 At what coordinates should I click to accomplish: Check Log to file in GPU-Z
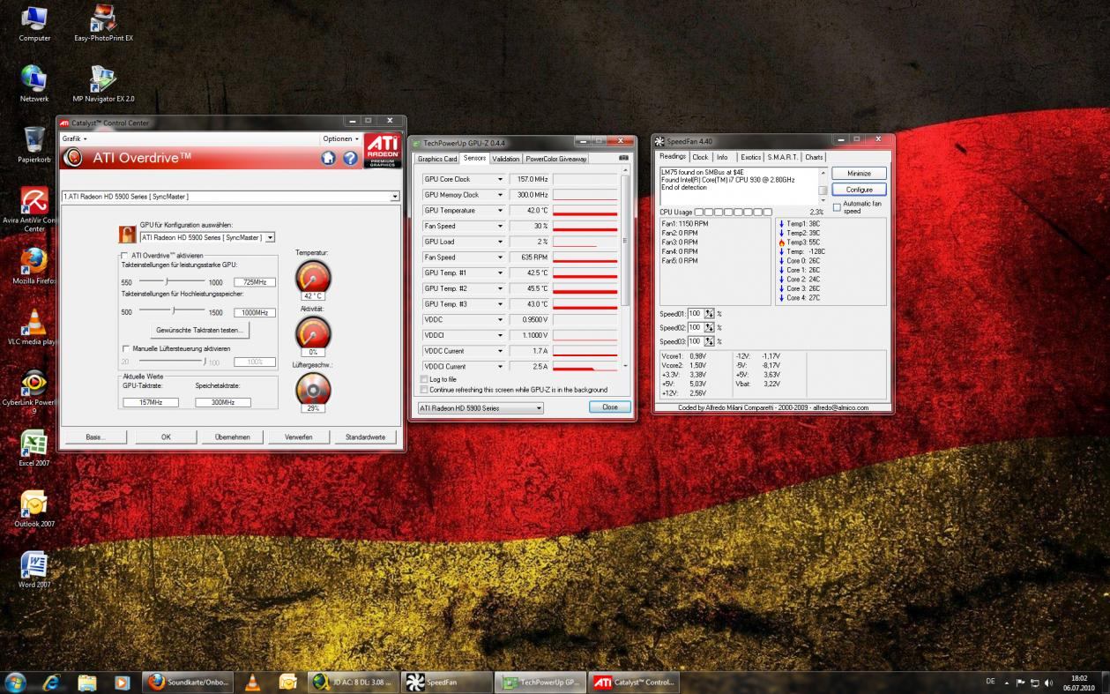(424, 379)
